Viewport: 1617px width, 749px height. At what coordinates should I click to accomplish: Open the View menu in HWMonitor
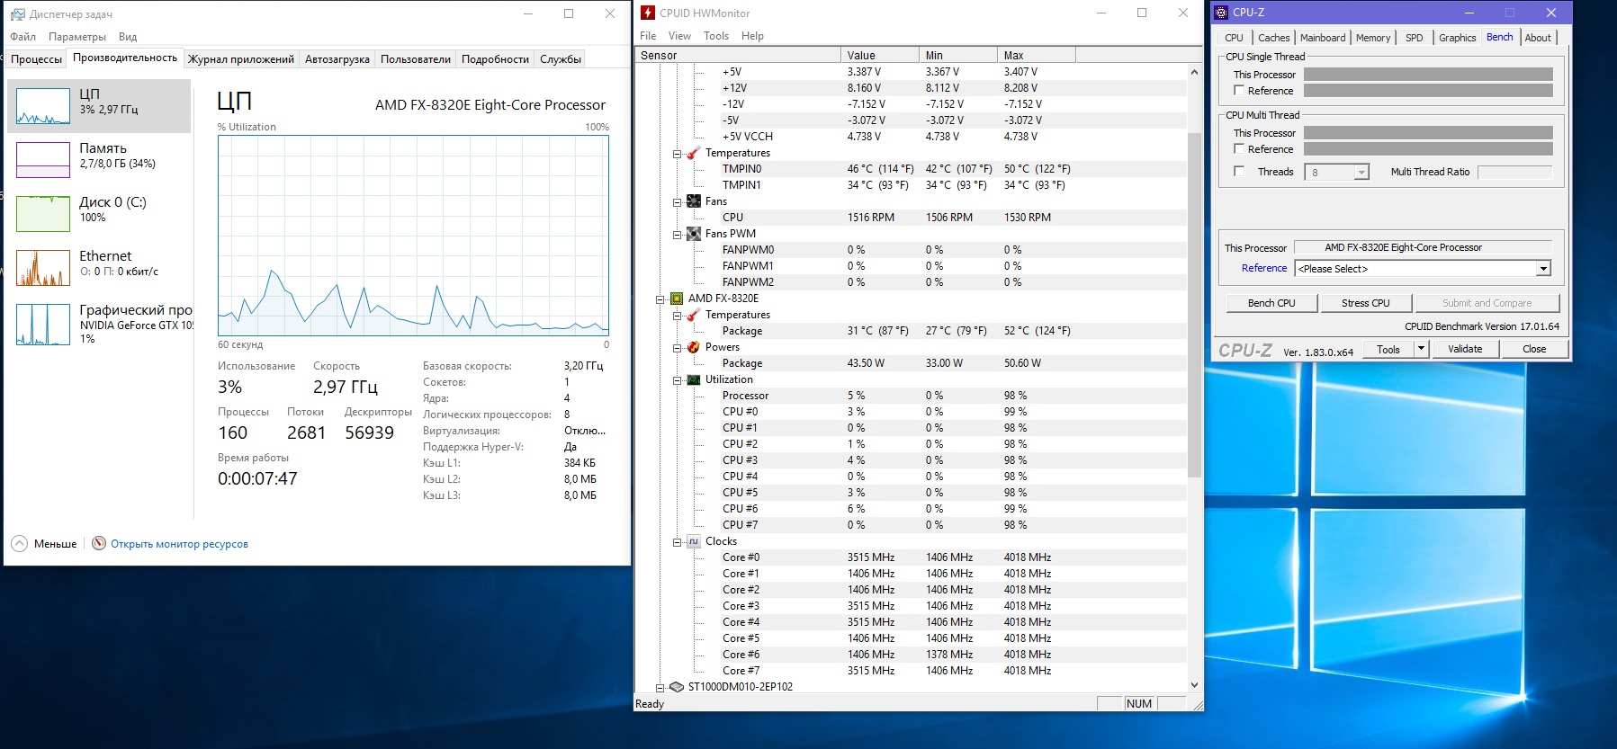(x=679, y=36)
